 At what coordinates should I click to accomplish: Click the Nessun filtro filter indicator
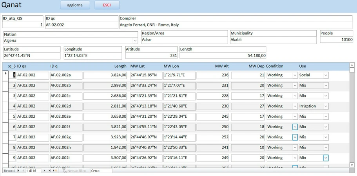click(x=74, y=171)
